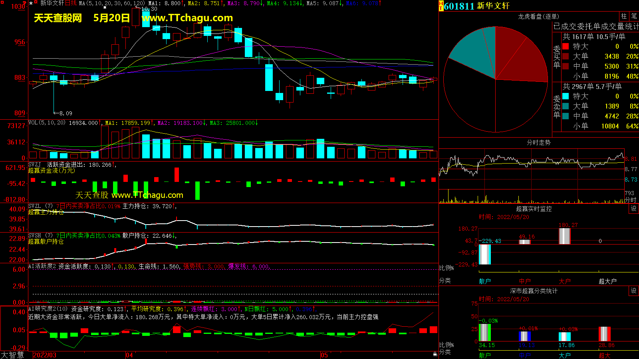This screenshot has width=639, height=359.
Task: Click the star icon before 新华文轩
Action: point(31,3)
